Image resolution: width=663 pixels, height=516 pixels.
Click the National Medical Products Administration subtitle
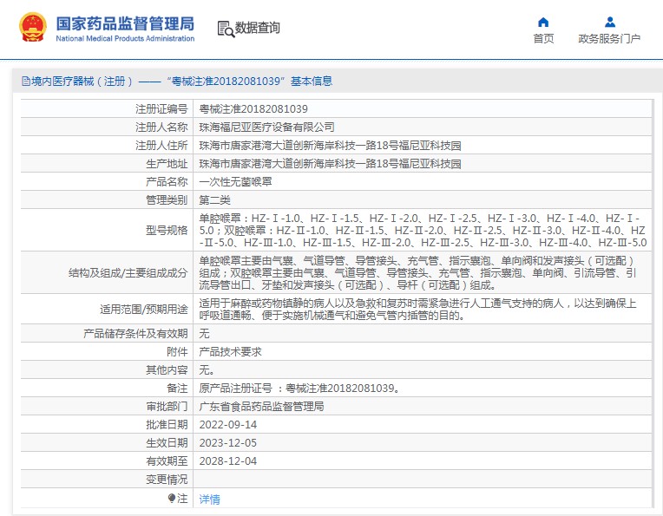125,39
